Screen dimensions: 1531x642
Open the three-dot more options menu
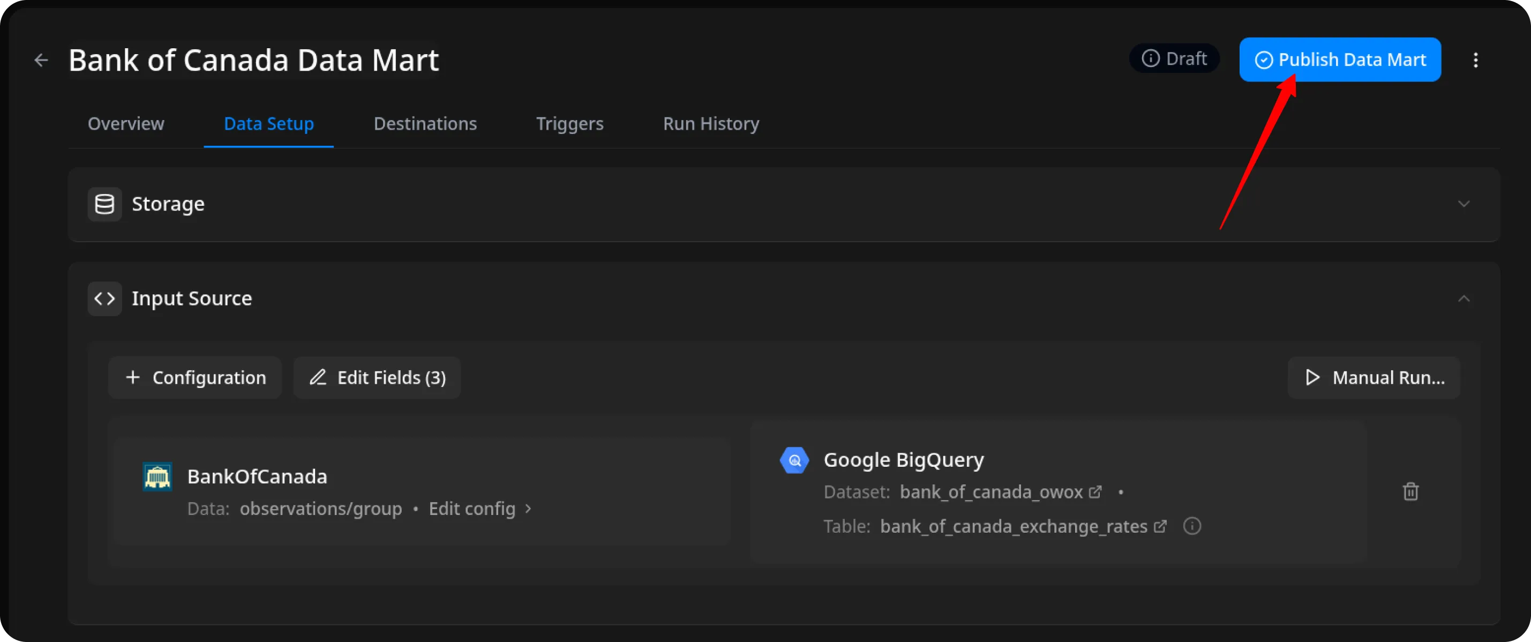coord(1475,60)
